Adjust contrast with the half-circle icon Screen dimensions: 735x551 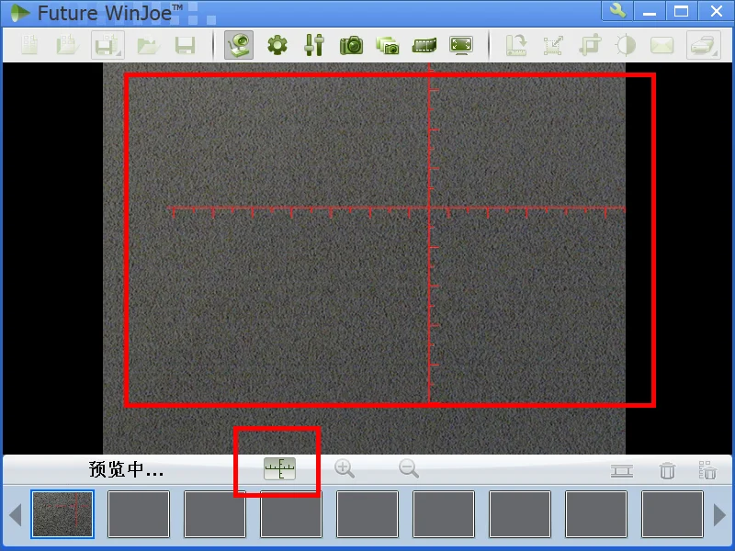pyautogui.click(x=626, y=45)
